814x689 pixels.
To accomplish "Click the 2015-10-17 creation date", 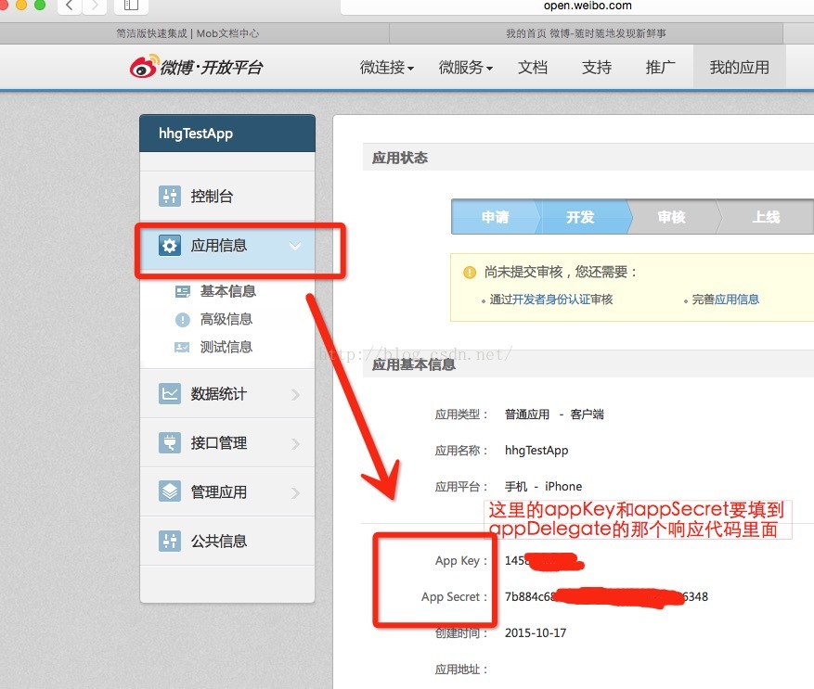I will 536,633.
